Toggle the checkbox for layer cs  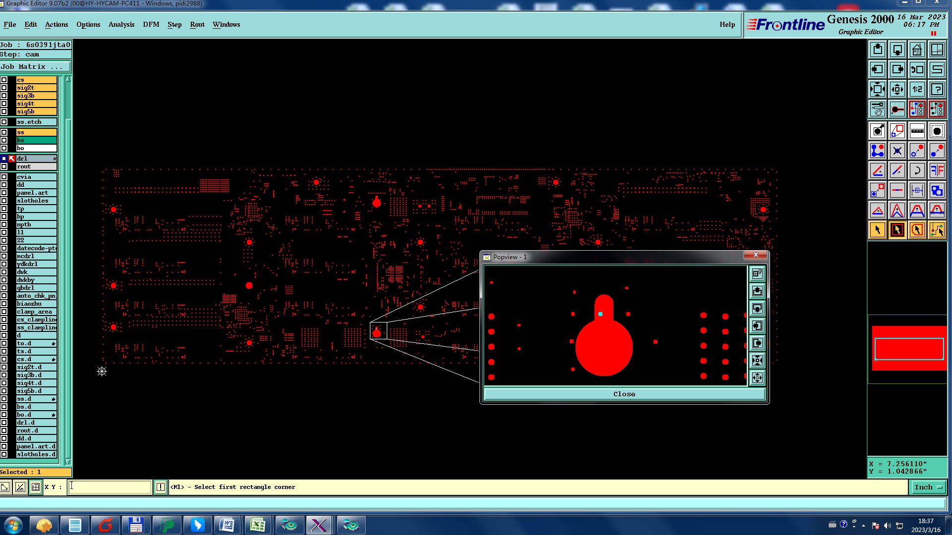[4, 80]
